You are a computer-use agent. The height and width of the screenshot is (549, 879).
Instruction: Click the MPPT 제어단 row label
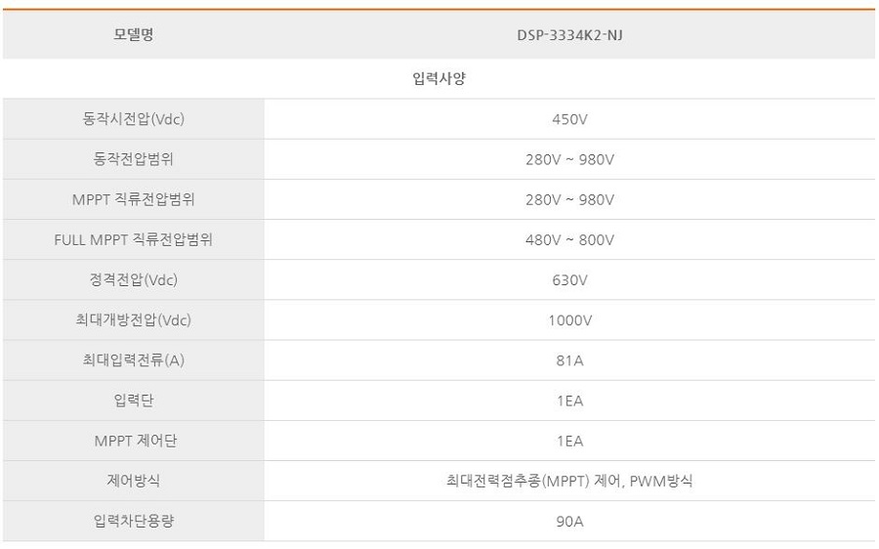pos(133,441)
